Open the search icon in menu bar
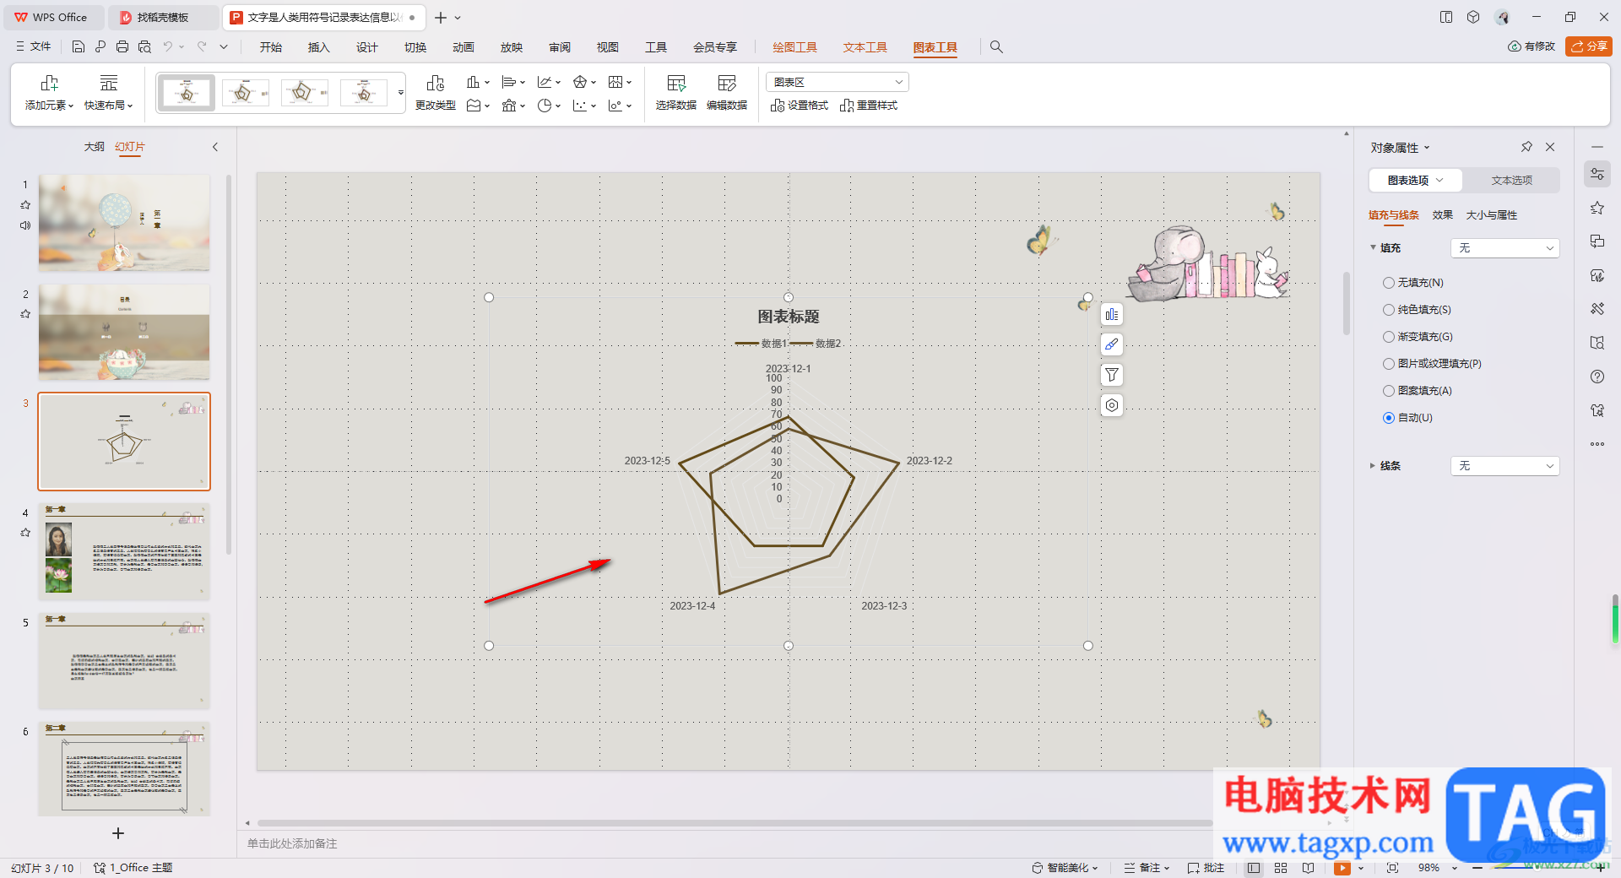 (x=996, y=47)
